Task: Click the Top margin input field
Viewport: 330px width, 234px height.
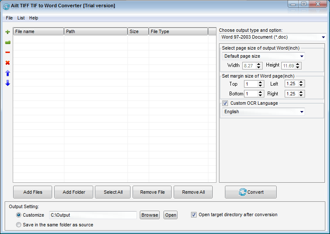Action: click(251, 84)
